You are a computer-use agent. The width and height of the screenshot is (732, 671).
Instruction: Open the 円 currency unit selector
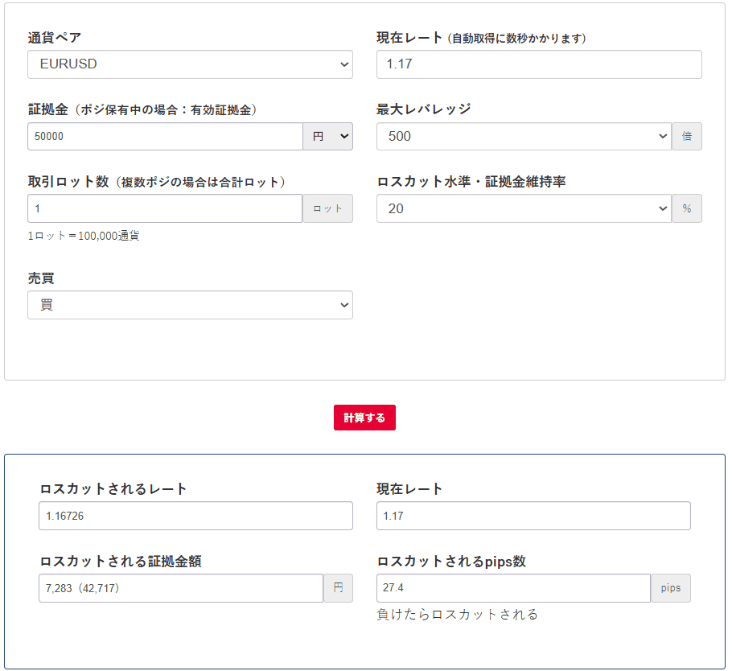(327, 137)
